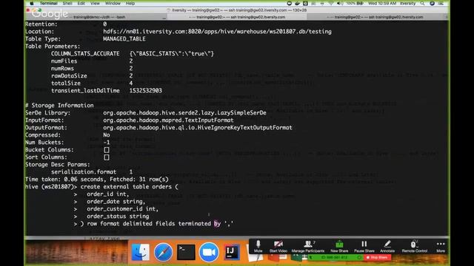Click the 'Time taken: 0.06 seconds' line

click(97, 179)
